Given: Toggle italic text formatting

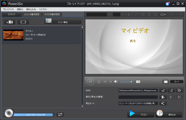Looking at the screenshot, I should (136, 14).
